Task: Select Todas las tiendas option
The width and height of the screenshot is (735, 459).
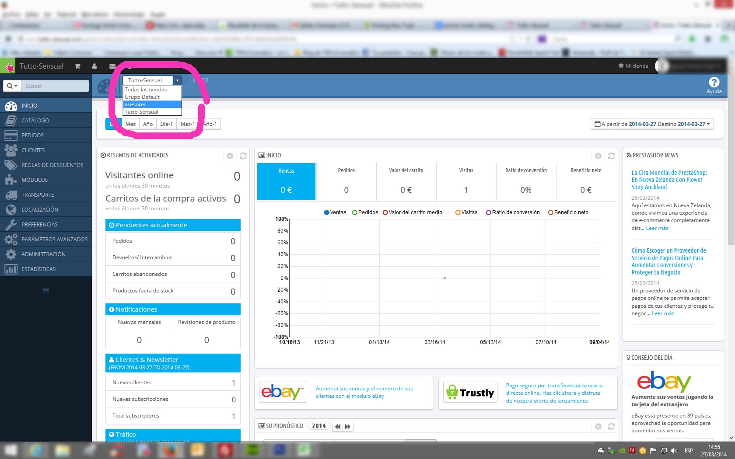Action: pos(152,90)
